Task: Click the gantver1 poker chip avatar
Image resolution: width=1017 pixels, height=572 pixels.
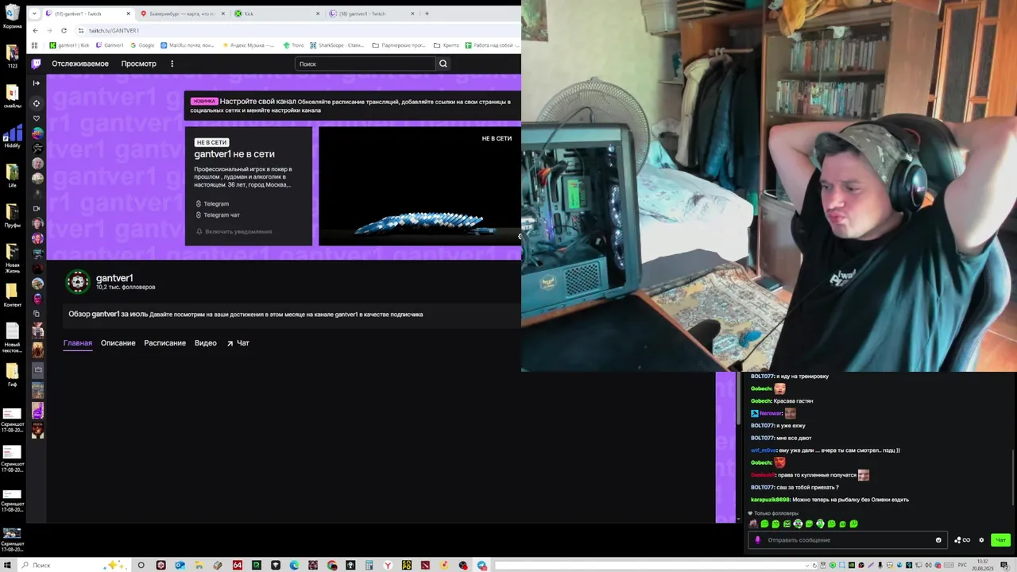Action: (78, 282)
